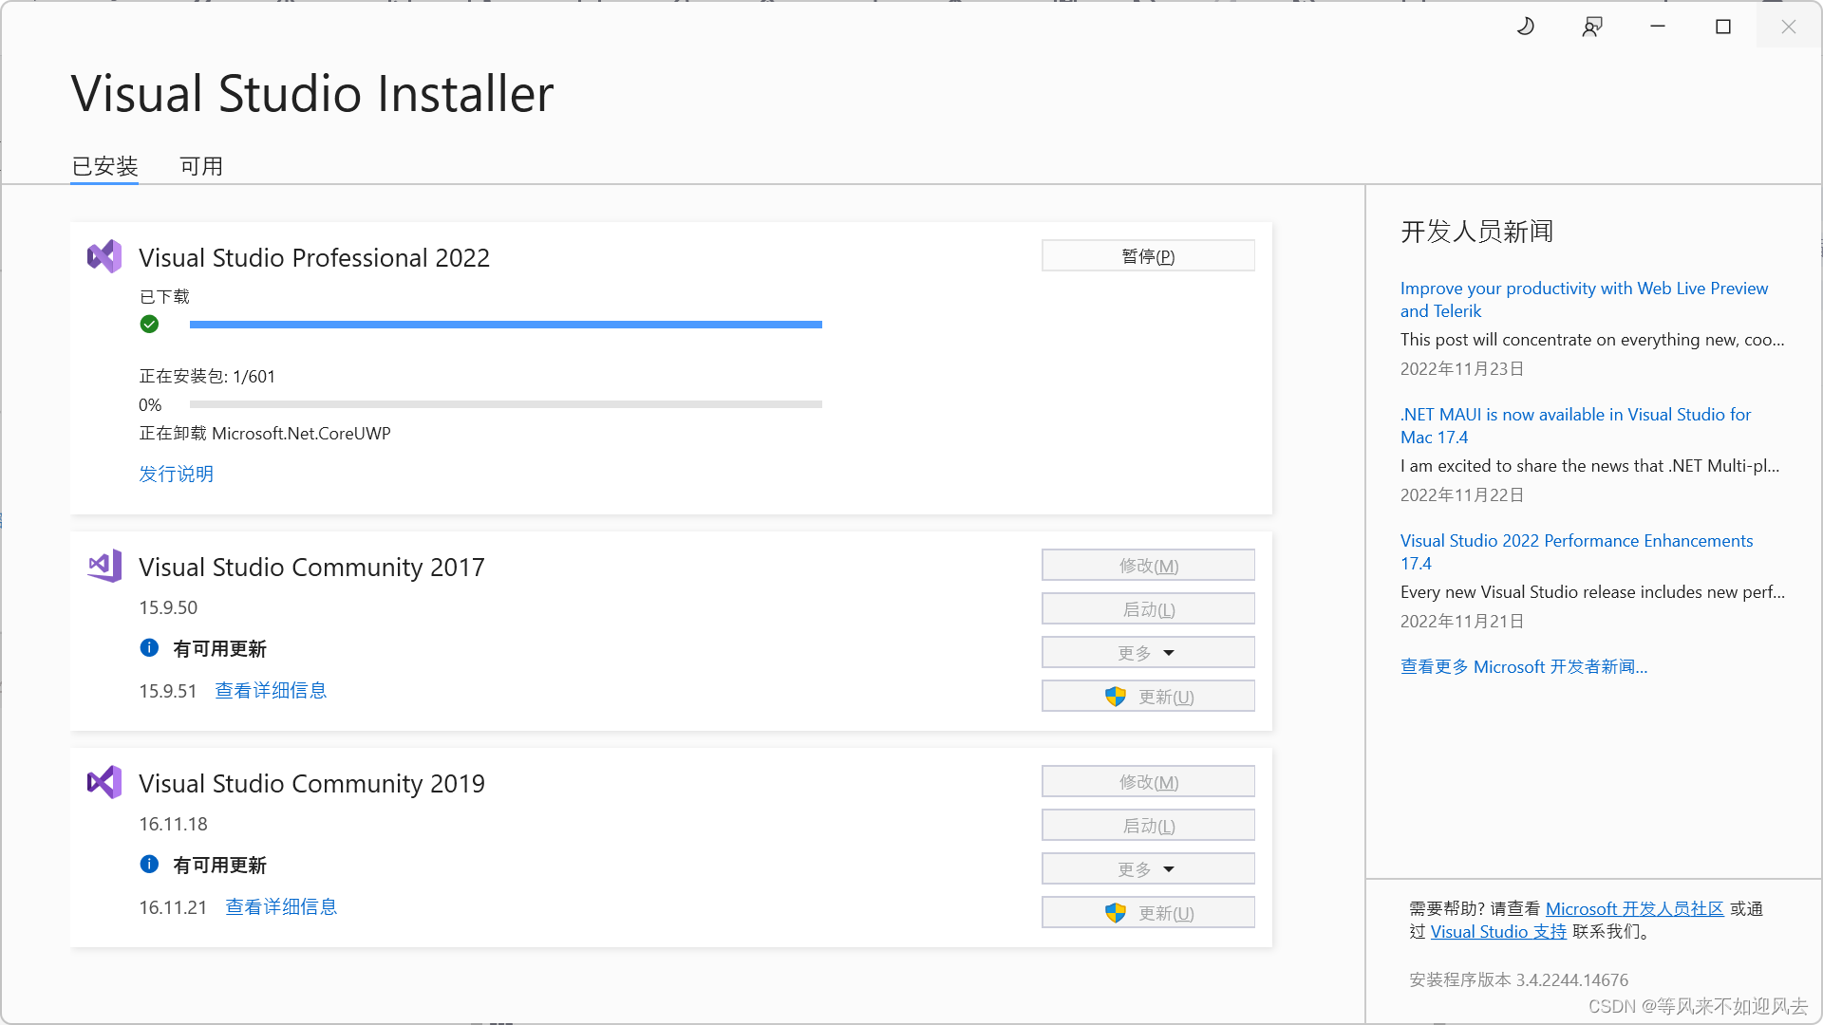Click 有可用更新 label under Community 2017
The width and height of the screenshot is (1823, 1025).
pyautogui.click(x=219, y=649)
